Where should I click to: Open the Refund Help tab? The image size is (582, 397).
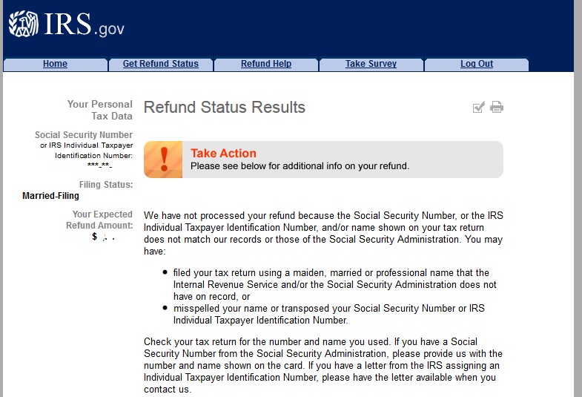(265, 65)
